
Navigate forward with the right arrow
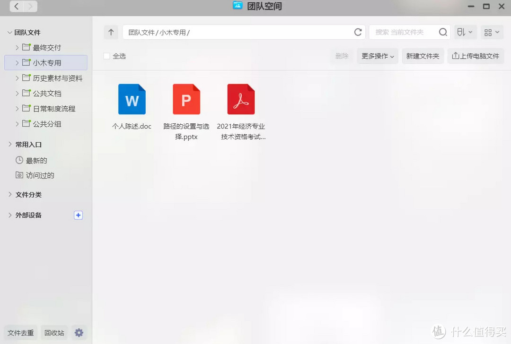tap(30, 6)
